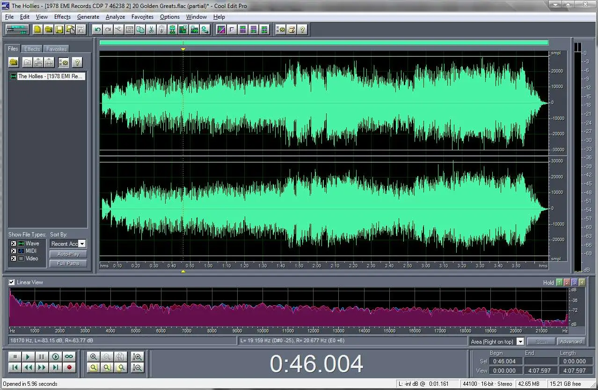598x390 pixels.
Task: Click the Advanced button in frequency analysis
Action: point(571,342)
